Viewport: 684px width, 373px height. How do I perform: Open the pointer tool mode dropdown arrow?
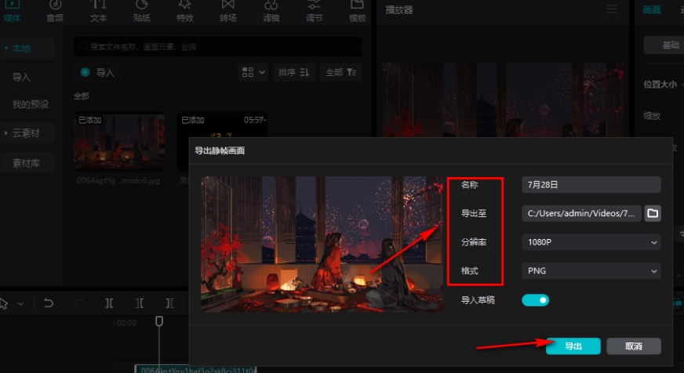(x=20, y=304)
